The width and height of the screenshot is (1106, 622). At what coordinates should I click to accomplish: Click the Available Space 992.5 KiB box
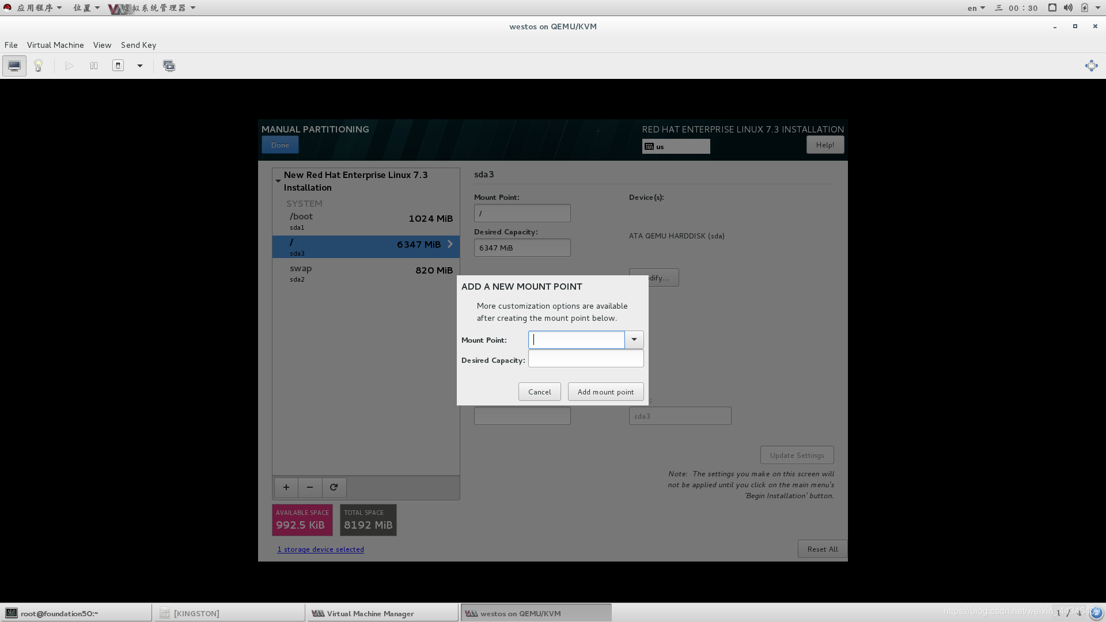pyautogui.click(x=302, y=520)
